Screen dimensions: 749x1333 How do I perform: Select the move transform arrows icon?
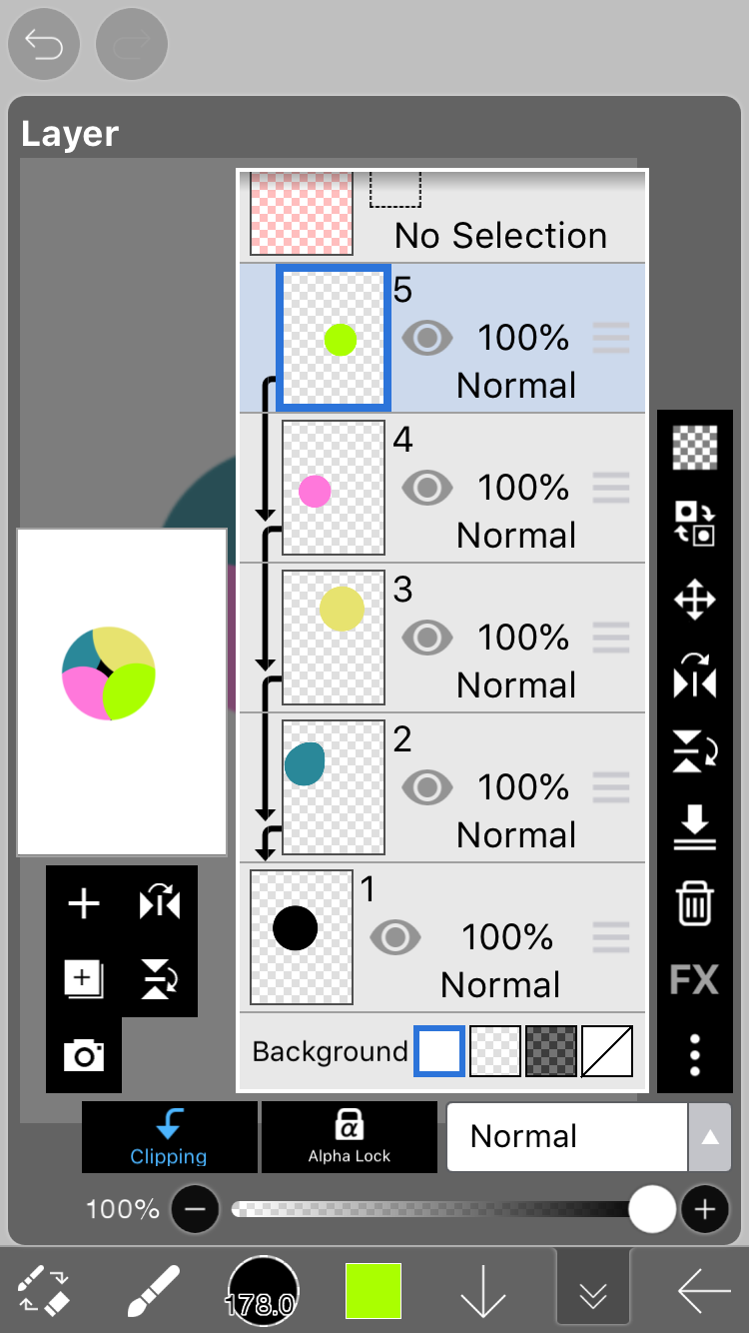click(x=695, y=601)
